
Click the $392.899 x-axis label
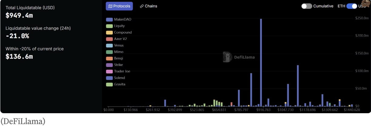click(175, 110)
